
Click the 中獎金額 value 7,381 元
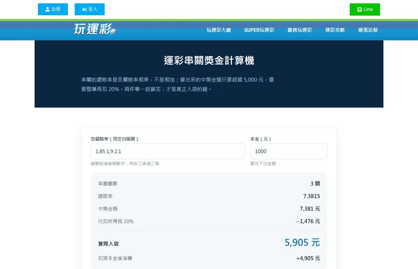(310, 209)
